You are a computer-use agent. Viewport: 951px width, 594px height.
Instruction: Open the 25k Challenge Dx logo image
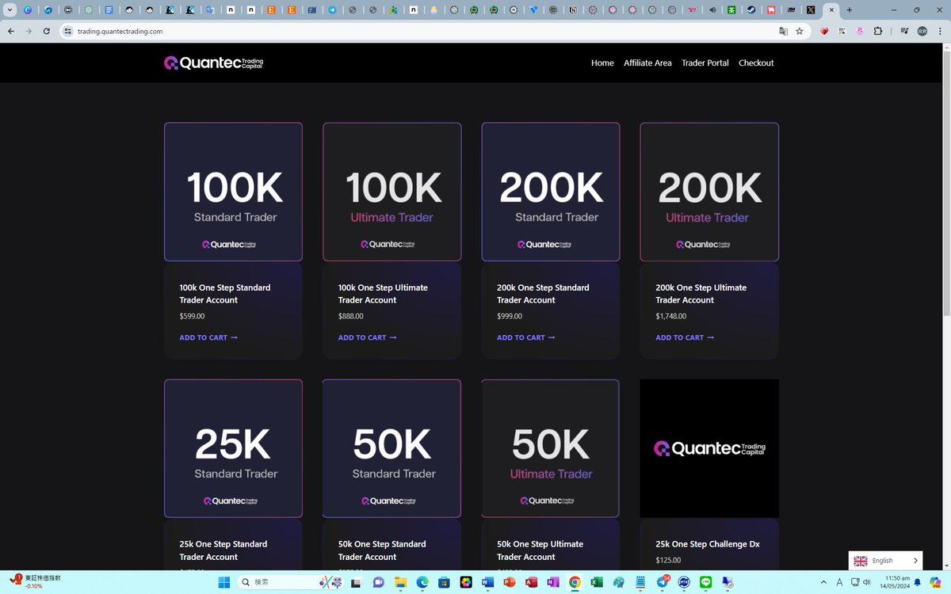(x=709, y=448)
